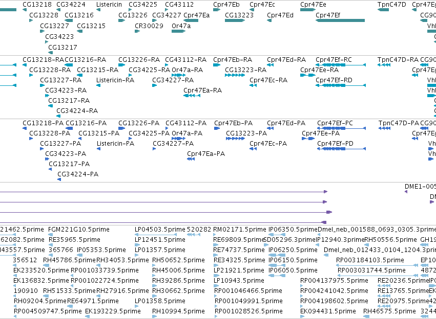Select the CG34223 gene label
This screenshot has height=319, width=436.
[x=59, y=37]
